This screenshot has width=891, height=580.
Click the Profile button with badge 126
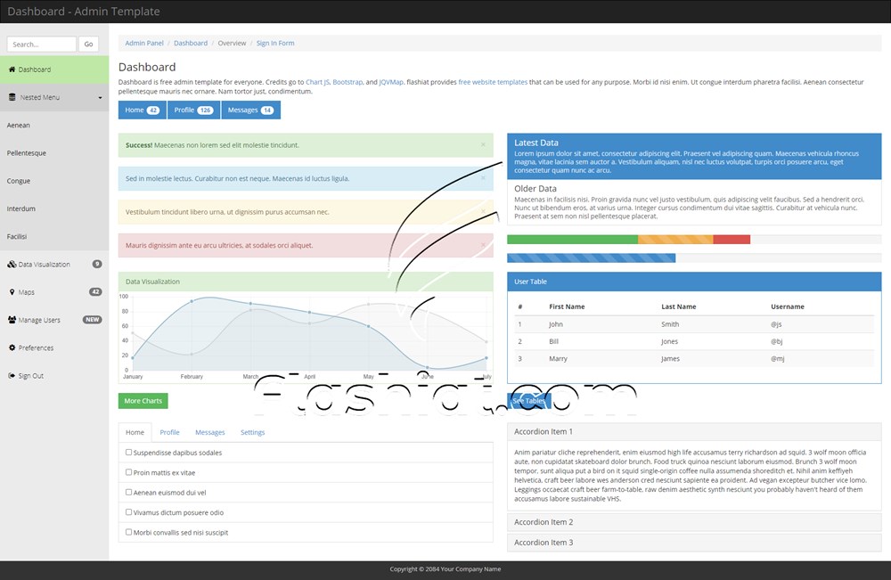coord(193,110)
